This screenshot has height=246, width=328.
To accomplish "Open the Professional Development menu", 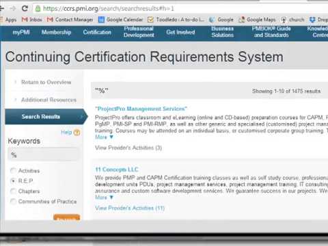I will click(x=139, y=32).
